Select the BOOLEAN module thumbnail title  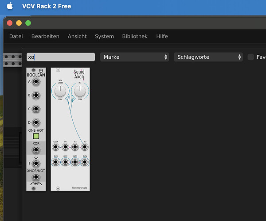click(x=36, y=75)
